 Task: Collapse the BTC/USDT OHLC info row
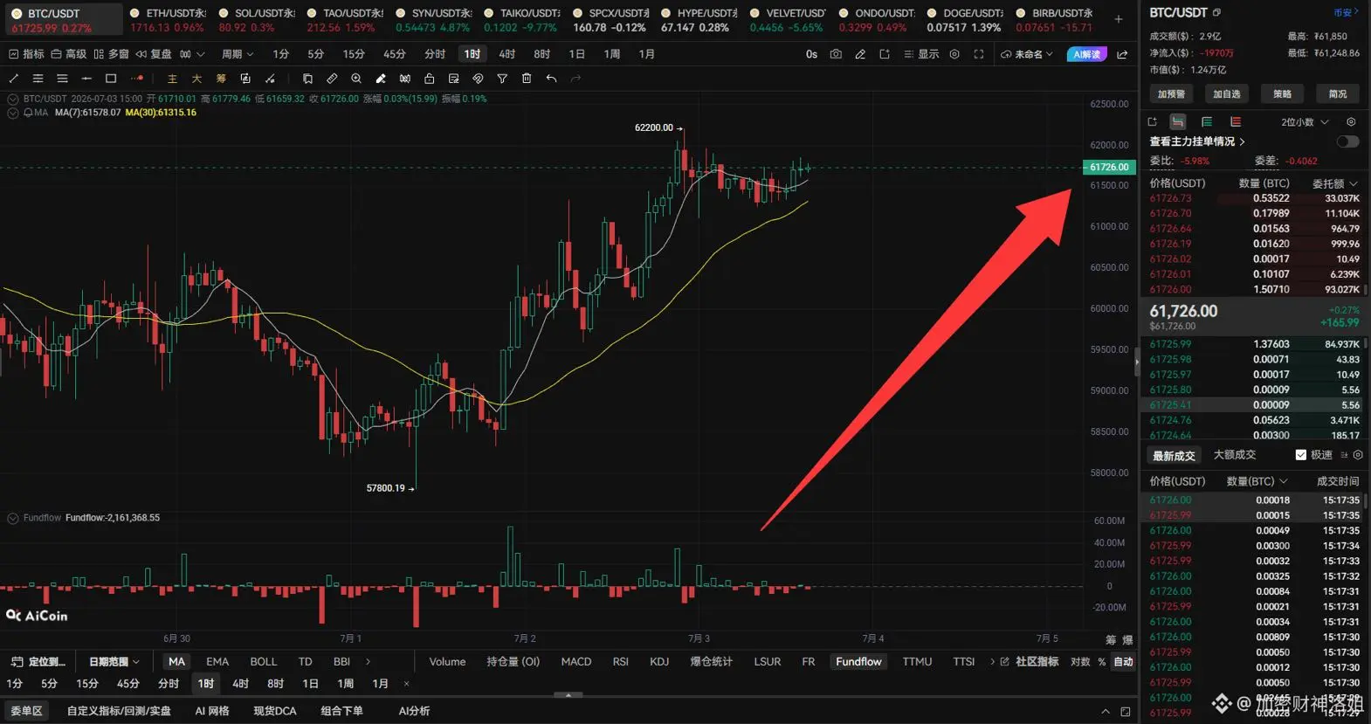[12, 99]
